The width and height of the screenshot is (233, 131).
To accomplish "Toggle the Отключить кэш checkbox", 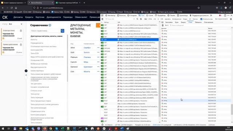I will tap(201, 19).
